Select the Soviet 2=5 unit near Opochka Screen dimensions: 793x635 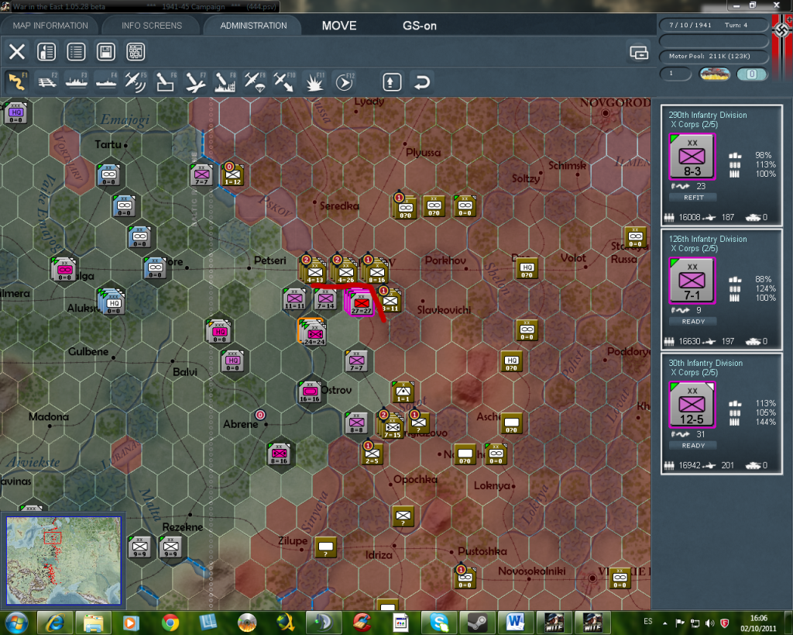(372, 454)
